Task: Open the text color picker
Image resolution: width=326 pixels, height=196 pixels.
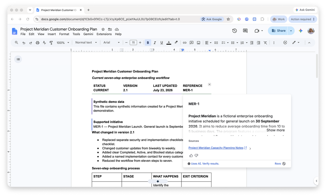Action: point(169,43)
